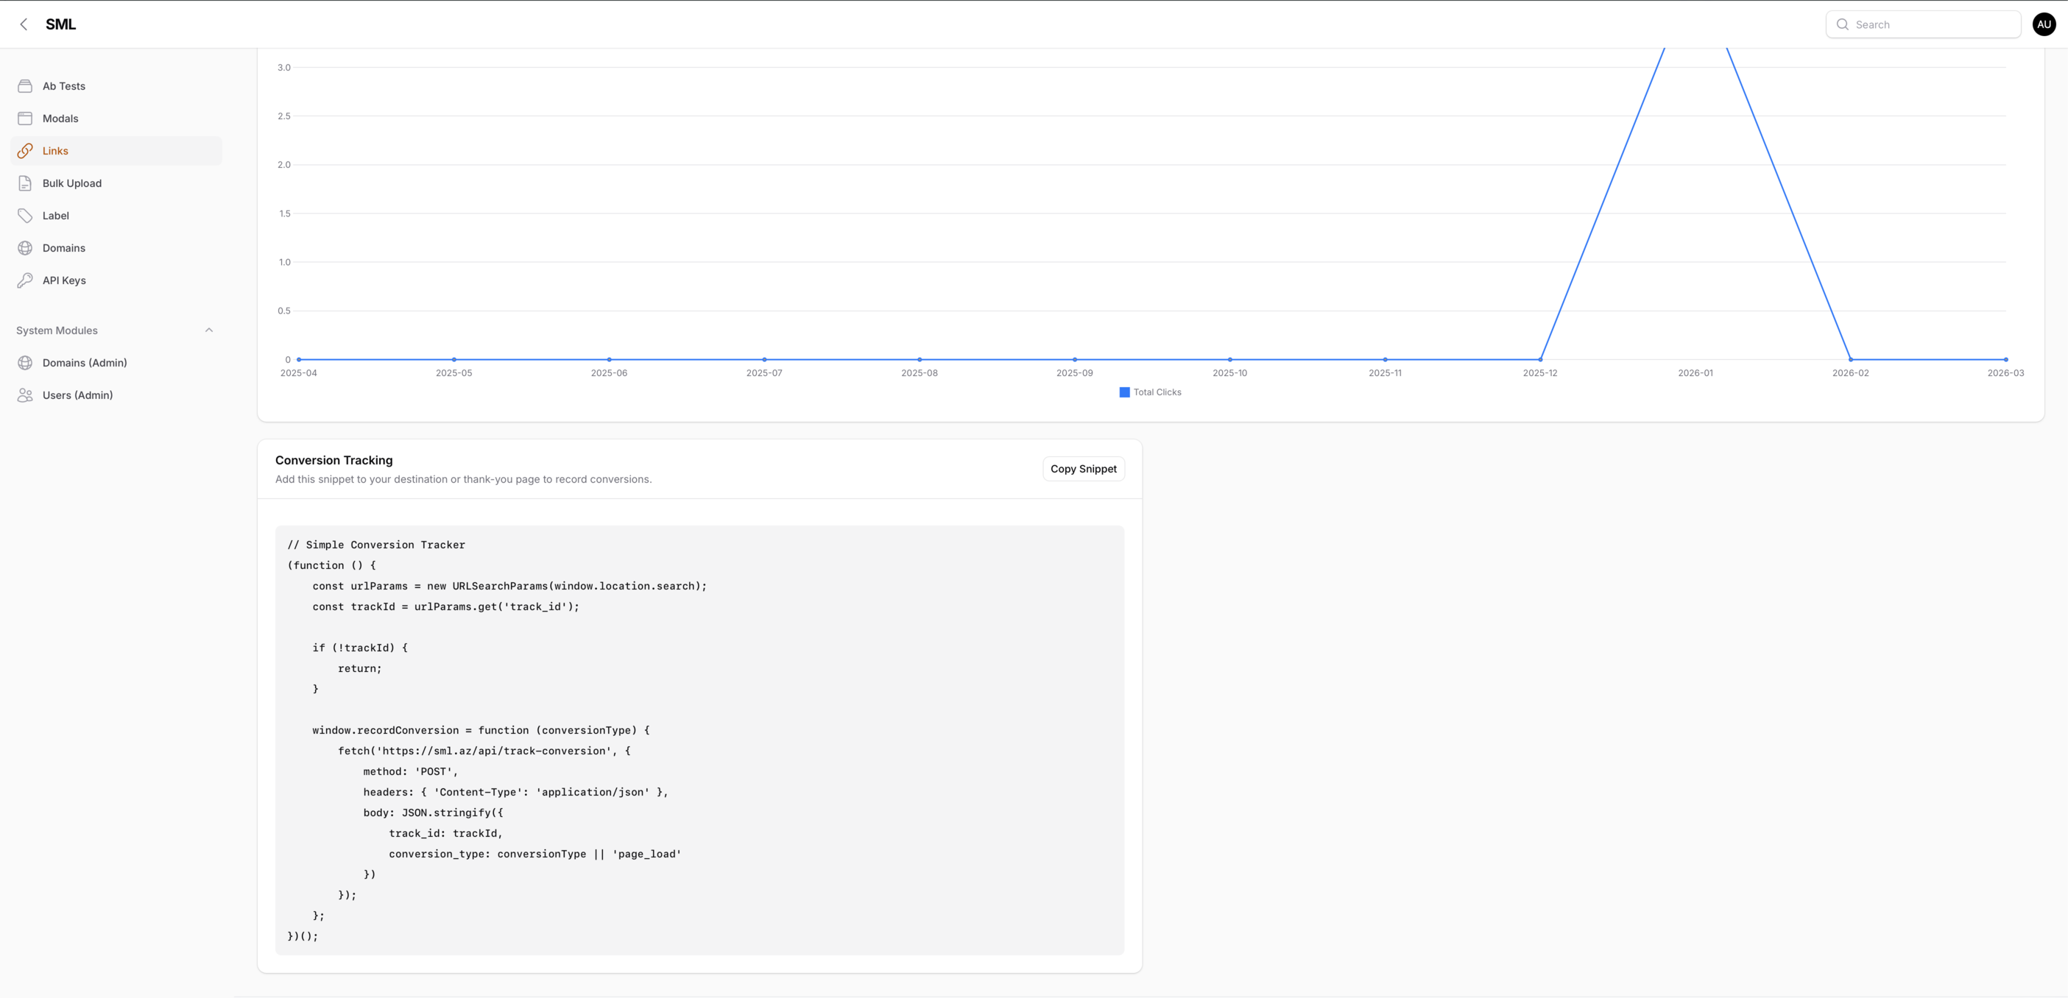Click the 2025-12 data point on chart

(1539, 359)
